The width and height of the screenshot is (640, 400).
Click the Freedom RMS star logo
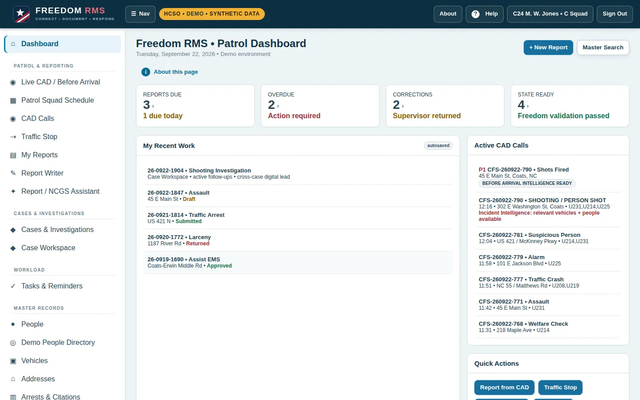tap(21, 14)
